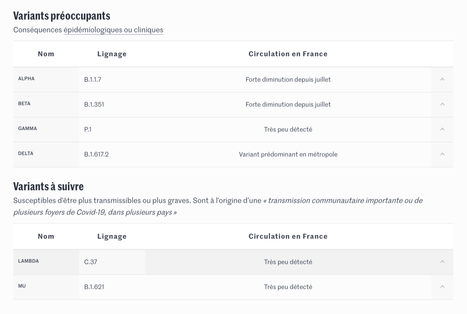Click the "Variants à suivre" heading
This screenshot has height=314, width=467.
pyautogui.click(x=48, y=186)
